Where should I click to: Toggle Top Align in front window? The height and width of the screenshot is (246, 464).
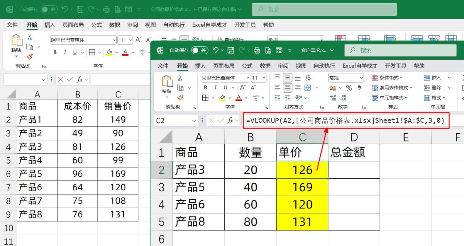pyautogui.click(x=277, y=78)
